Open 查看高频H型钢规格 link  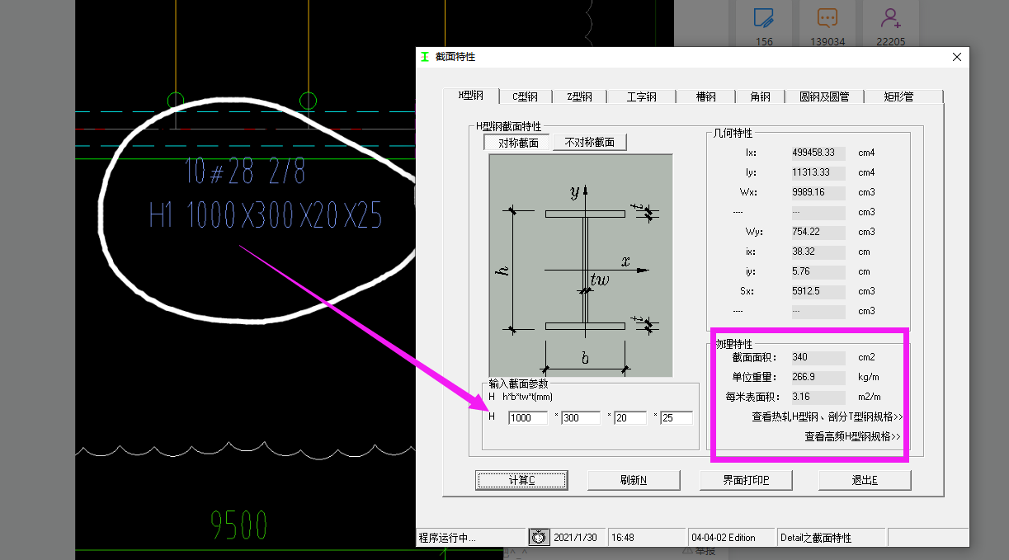pos(853,436)
